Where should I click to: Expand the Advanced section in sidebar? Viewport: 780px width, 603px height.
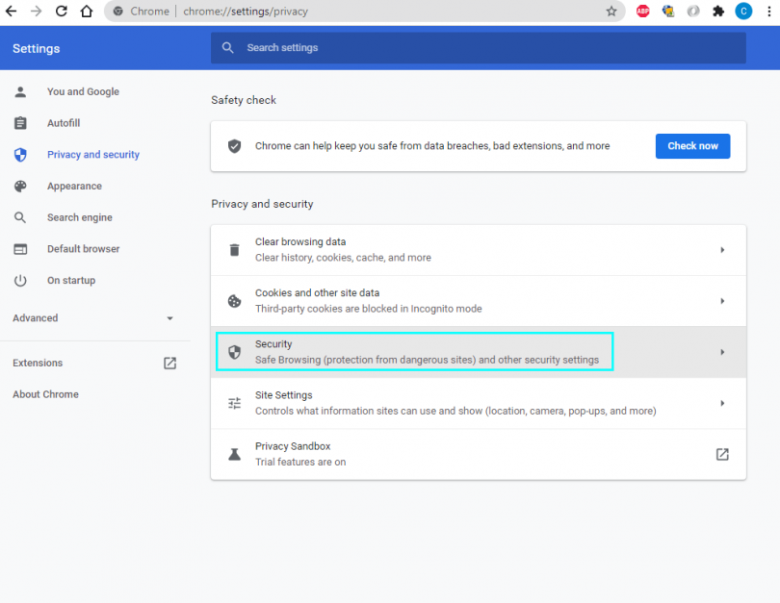pos(169,318)
